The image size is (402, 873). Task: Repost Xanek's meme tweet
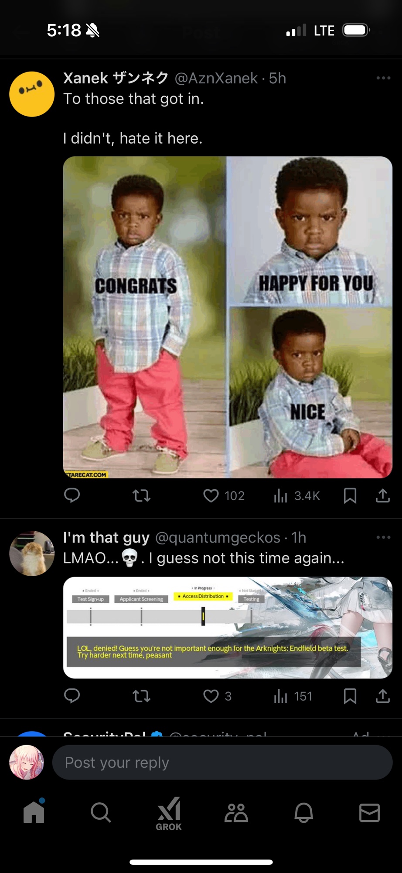point(141,495)
